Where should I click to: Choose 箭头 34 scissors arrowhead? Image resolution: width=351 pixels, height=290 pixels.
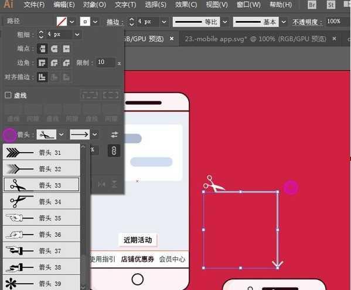(42, 202)
